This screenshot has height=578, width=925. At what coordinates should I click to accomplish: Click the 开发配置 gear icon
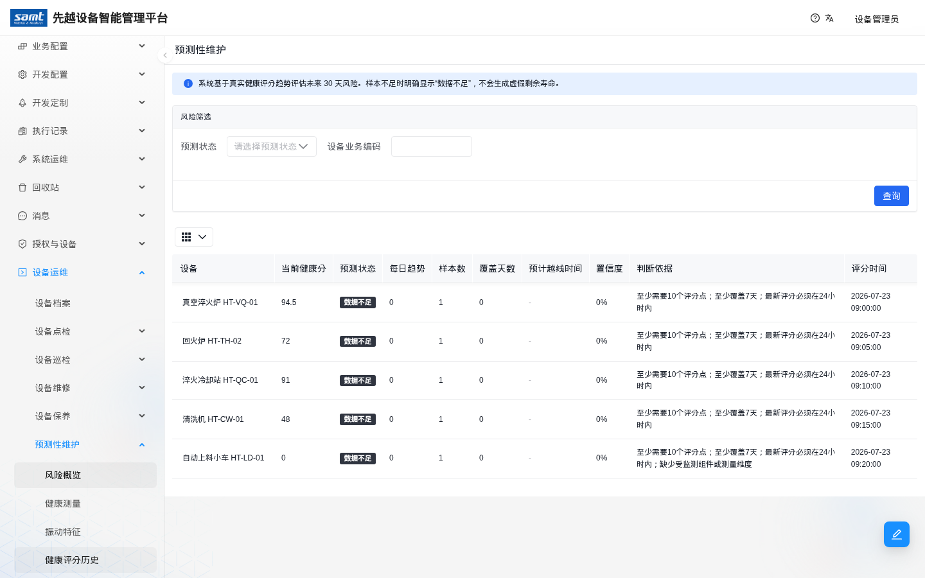click(x=22, y=74)
